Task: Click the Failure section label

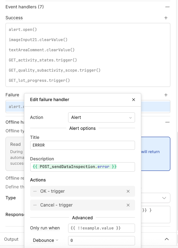Action: point(12,95)
